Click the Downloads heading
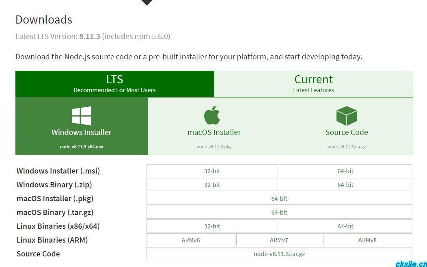The image size is (427, 267). pos(44,20)
